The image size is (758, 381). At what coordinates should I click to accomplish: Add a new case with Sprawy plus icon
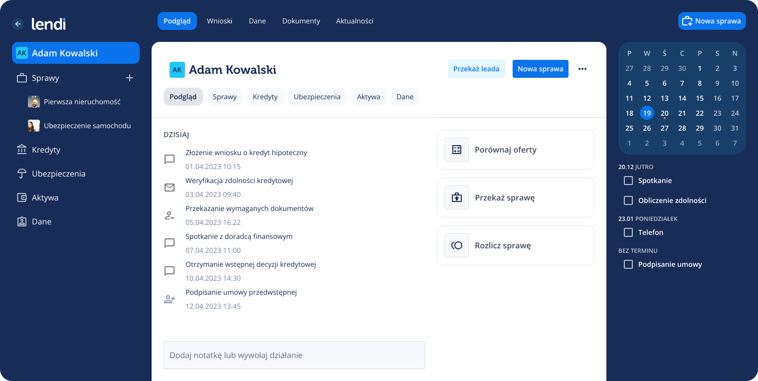(x=130, y=78)
